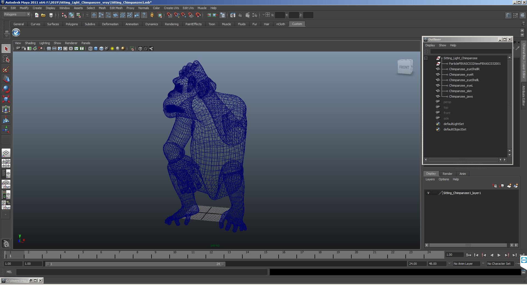
Task: Click MEL command line input field
Action: coord(142,272)
